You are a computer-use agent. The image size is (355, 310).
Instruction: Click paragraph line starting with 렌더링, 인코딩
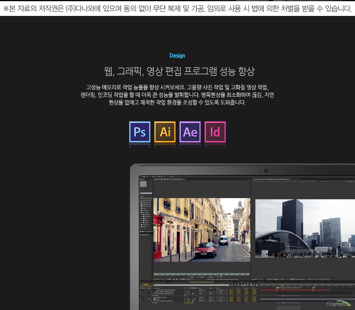(177, 95)
